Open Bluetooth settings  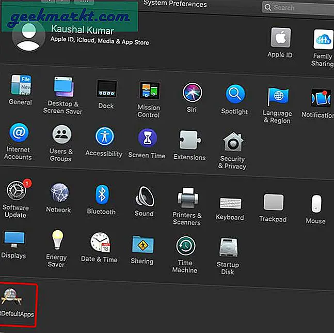(x=102, y=195)
